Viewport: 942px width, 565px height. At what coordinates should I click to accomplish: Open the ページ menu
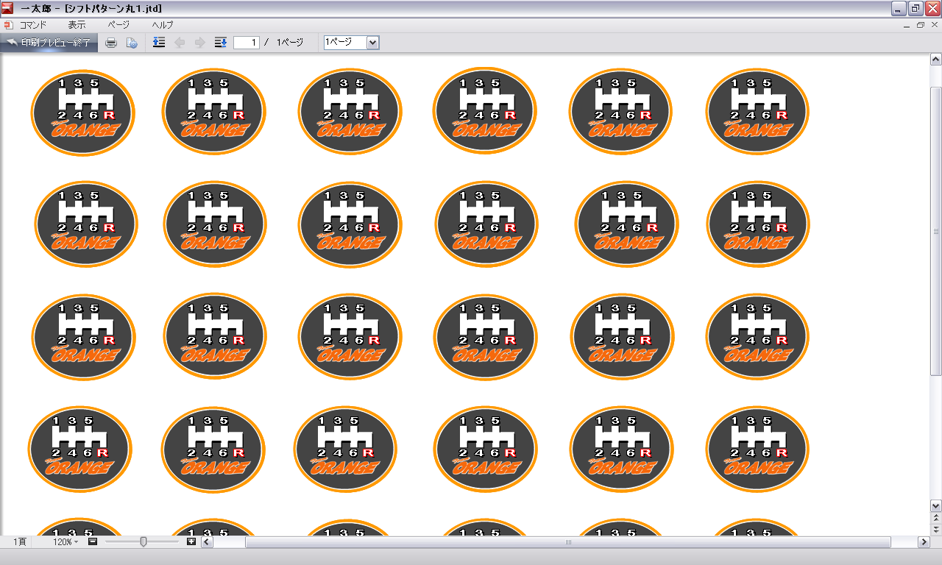(x=118, y=24)
